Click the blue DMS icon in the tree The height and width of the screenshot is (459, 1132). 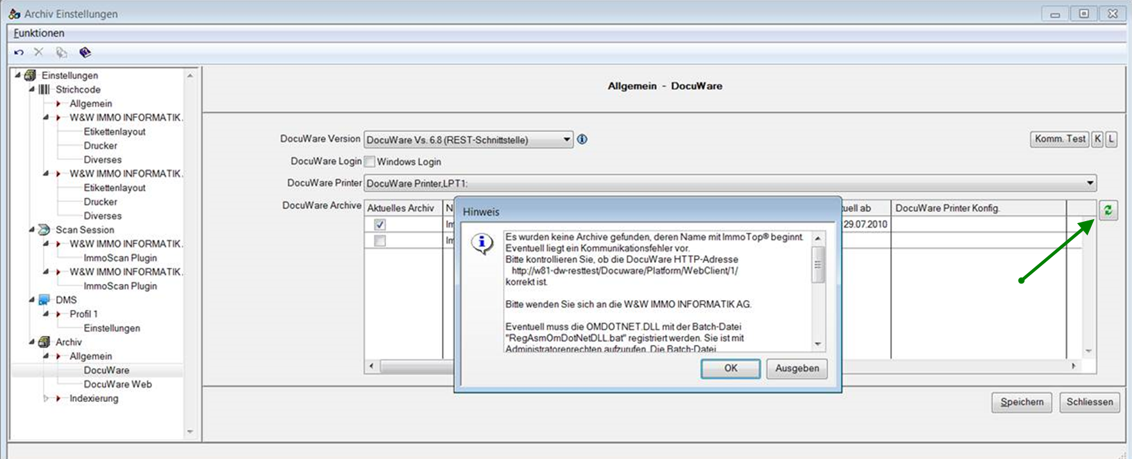coord(44,300)
